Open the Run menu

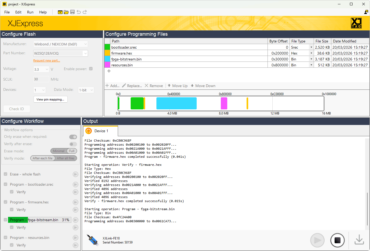point(30,12)
